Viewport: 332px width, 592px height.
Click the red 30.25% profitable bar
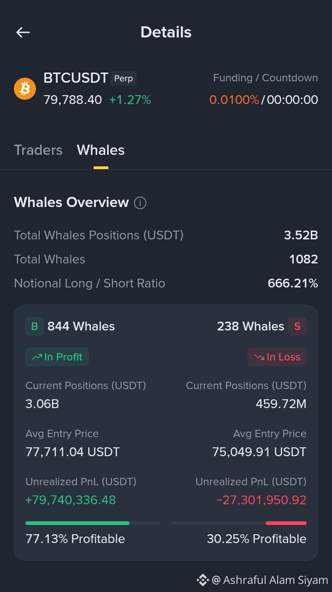pos(286,523)
